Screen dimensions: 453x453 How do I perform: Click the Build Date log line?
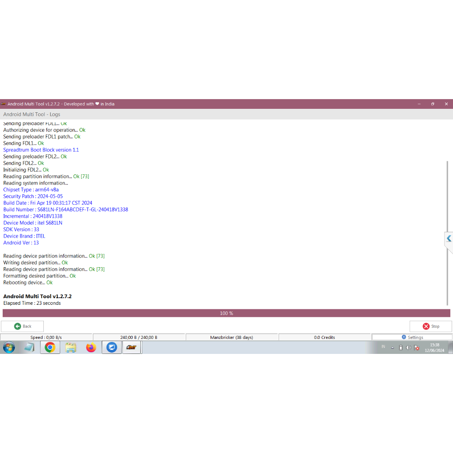tap(48, 203)
